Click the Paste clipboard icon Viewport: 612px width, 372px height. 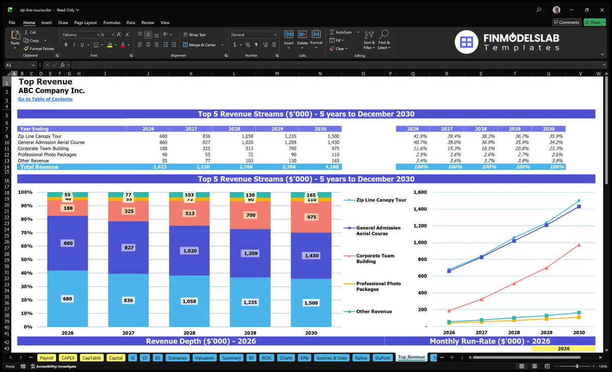click(15, 36)
